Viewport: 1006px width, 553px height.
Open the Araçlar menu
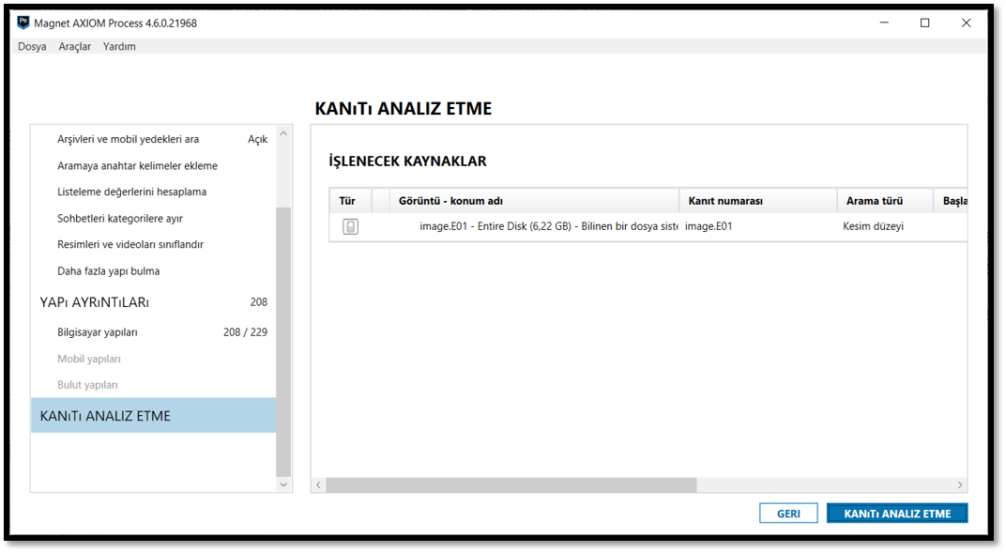pyautogui.click(x=75, y=46)
